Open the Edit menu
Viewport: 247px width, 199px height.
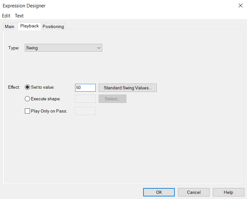click(6, 15)
